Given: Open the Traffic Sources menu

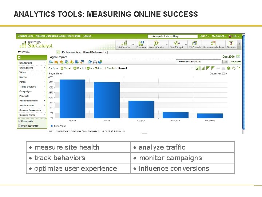Looking at the screenshot, I should [x=32, y=86].
